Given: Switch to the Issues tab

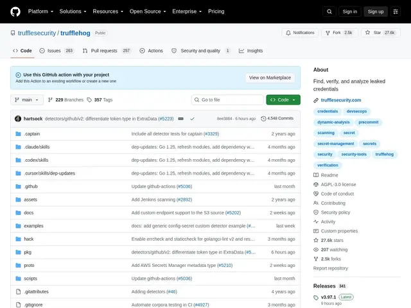Looking at the screenshot, I should pyautogui.click(x=57, y=51).
